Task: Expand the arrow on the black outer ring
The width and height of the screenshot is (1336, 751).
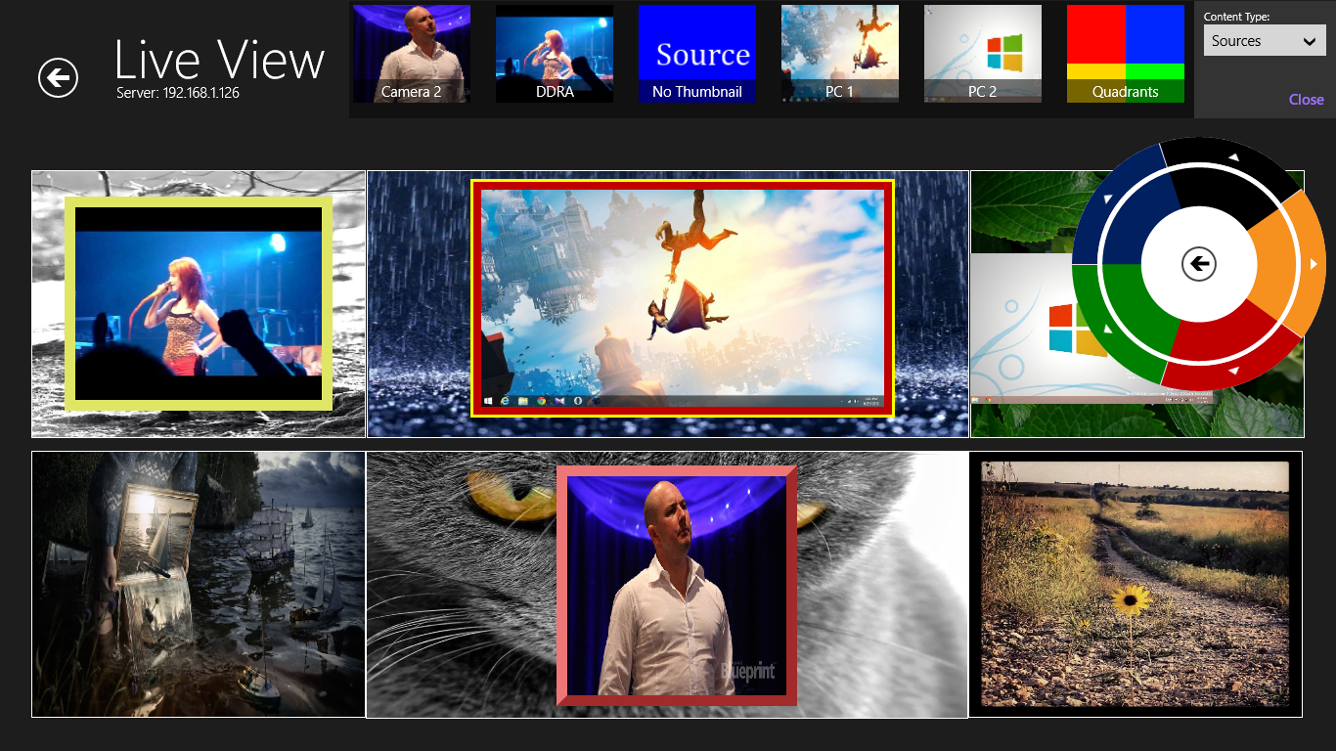Action: (1233, 156)
